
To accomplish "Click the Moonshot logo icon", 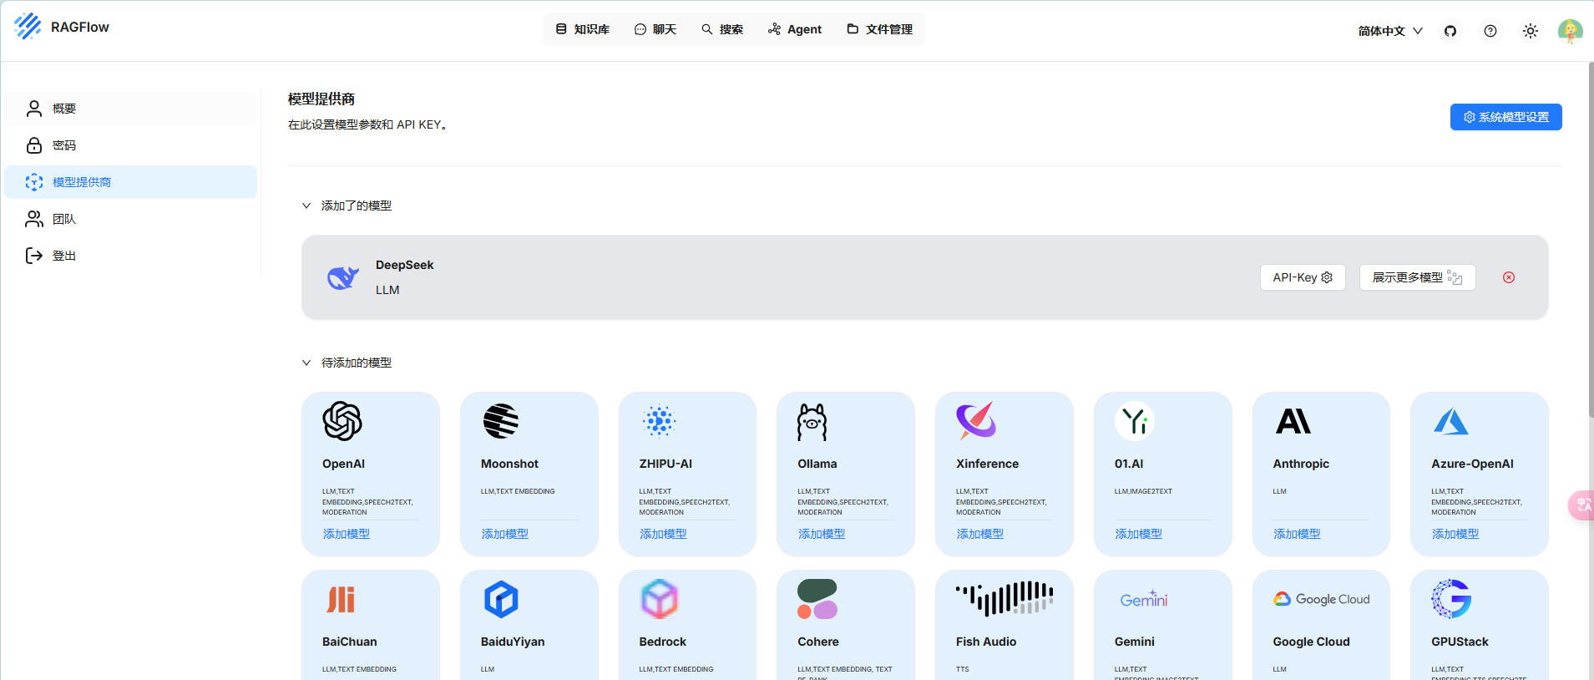I will click(501, 421).
